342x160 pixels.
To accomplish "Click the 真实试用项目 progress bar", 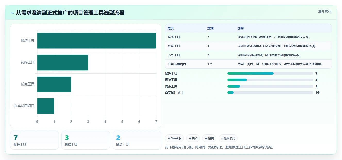I will (x=270, y=92).
